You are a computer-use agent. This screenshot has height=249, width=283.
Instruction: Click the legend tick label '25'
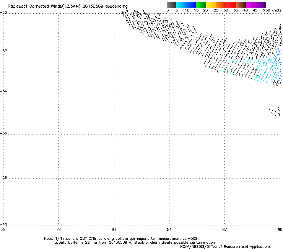point(216,10)
